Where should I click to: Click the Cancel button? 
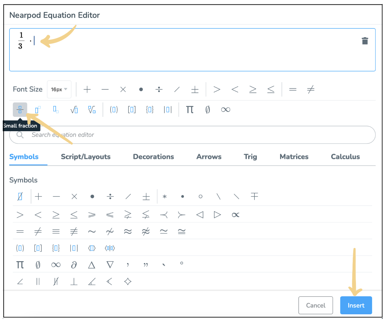315,305
